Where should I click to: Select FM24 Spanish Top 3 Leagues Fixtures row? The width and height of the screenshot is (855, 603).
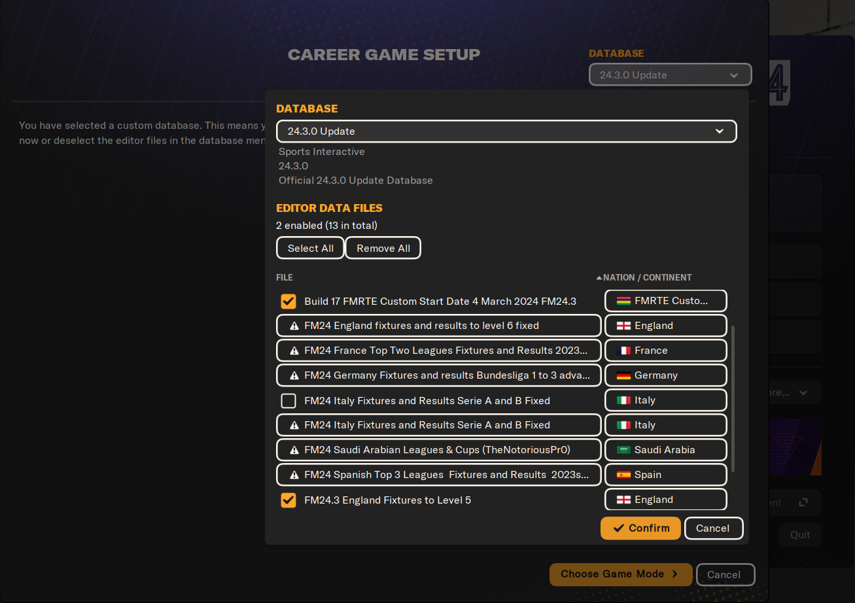point(438,475)
